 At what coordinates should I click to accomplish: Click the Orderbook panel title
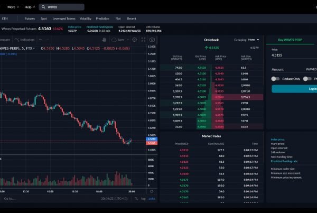coord(211,40)
